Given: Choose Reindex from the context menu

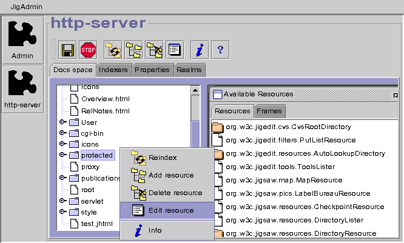Looking at the screenshot, I should pyautogui.click(x=167, y=158).
